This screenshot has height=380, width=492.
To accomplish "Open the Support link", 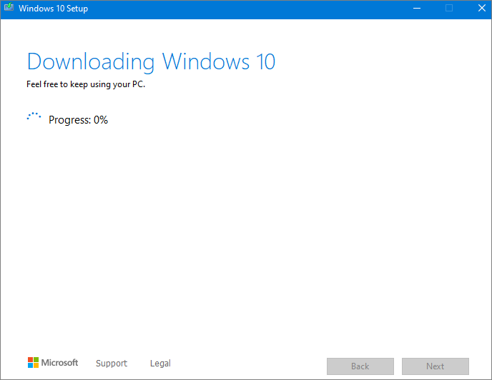I will point(112,364).
